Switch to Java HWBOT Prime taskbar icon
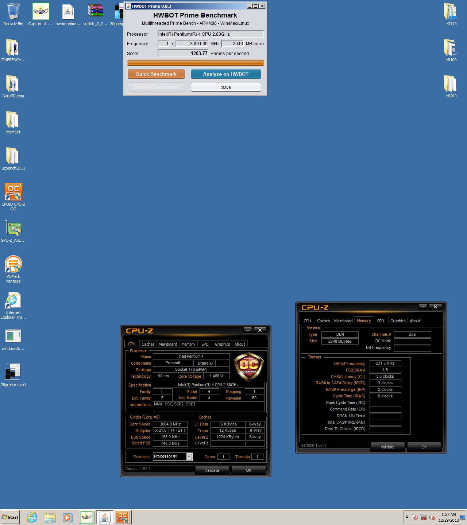The image size is (467, 525). pos(104,517)
